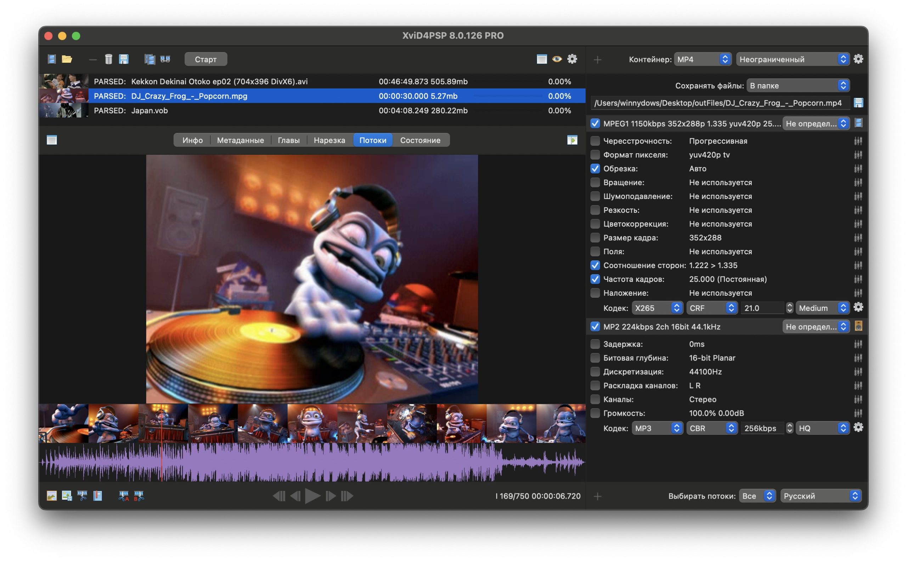Open settings gear next to eye icon

click(572, 59)
